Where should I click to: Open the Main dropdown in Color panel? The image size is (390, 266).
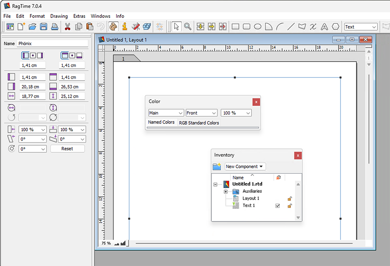pyautogui.click(x=166, y=113)
